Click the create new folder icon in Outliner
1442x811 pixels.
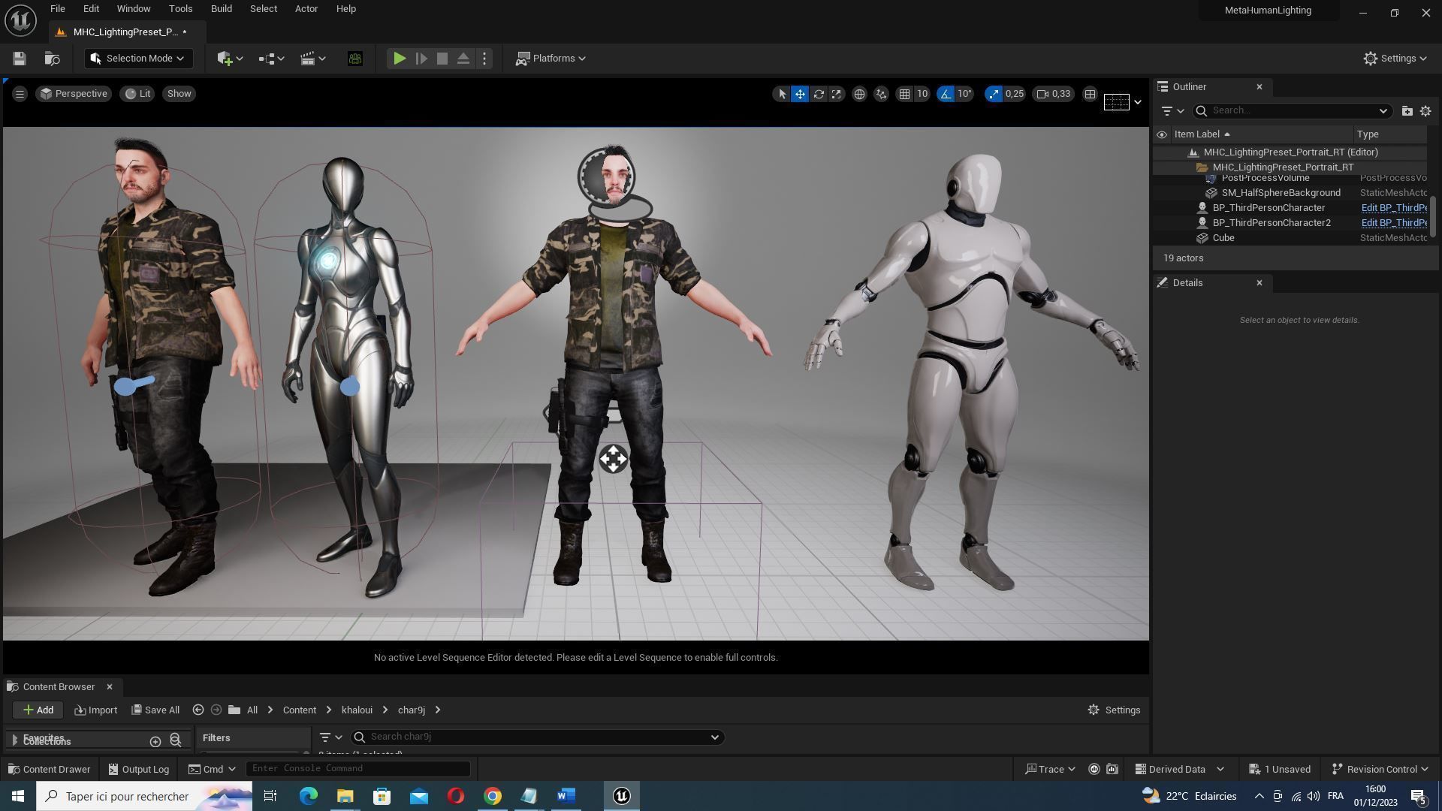point(1407,110)
